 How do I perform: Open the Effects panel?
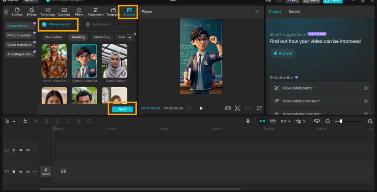pyautogui.click(x=32, y=12)
